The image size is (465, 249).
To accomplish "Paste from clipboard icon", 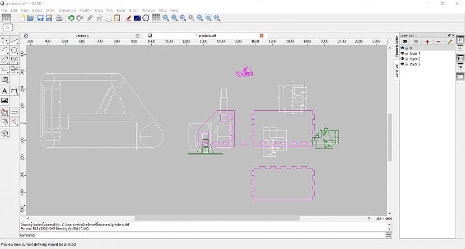I will pos(117,18).
